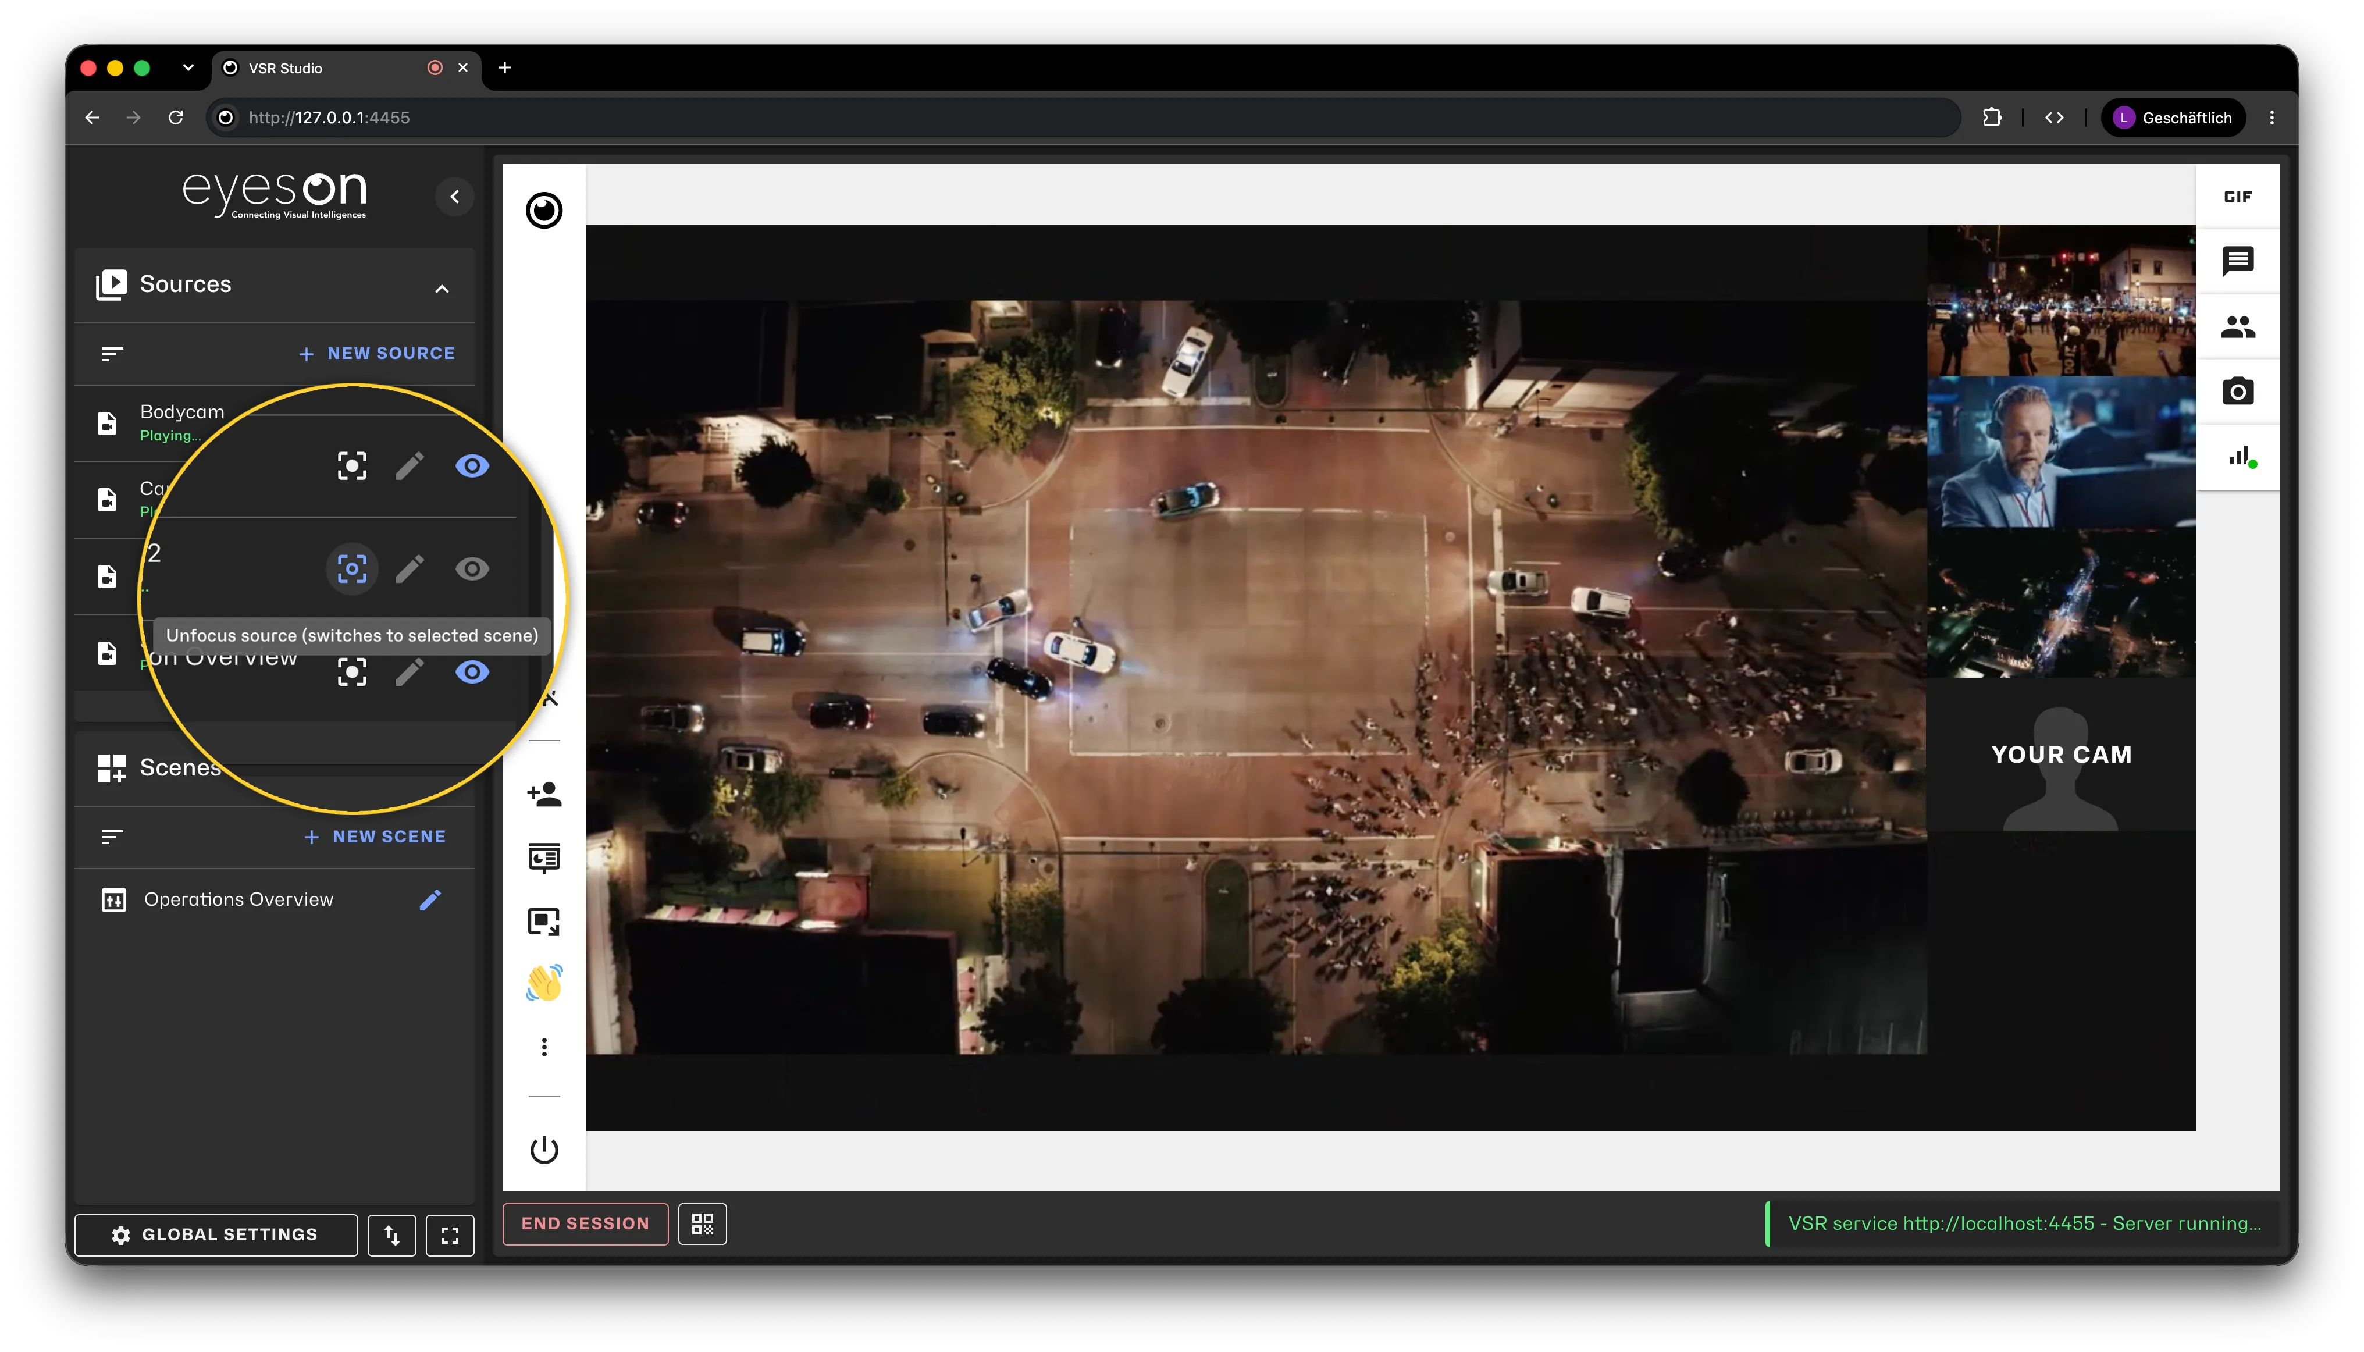Collapse the Sources panel chevron
The height and width of the screenshot is (1352, 2364).
coord(442,289)
